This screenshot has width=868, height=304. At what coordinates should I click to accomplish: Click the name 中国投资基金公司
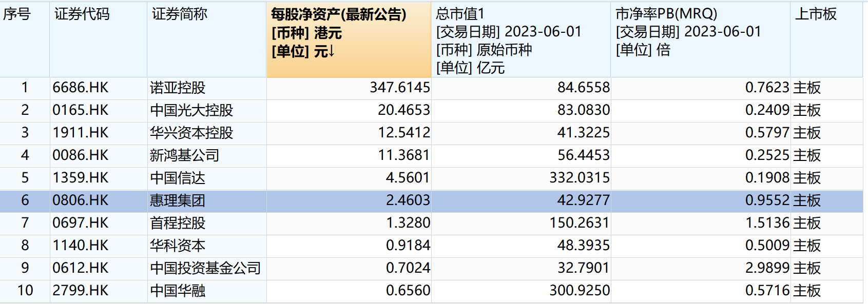click(205, 268)
